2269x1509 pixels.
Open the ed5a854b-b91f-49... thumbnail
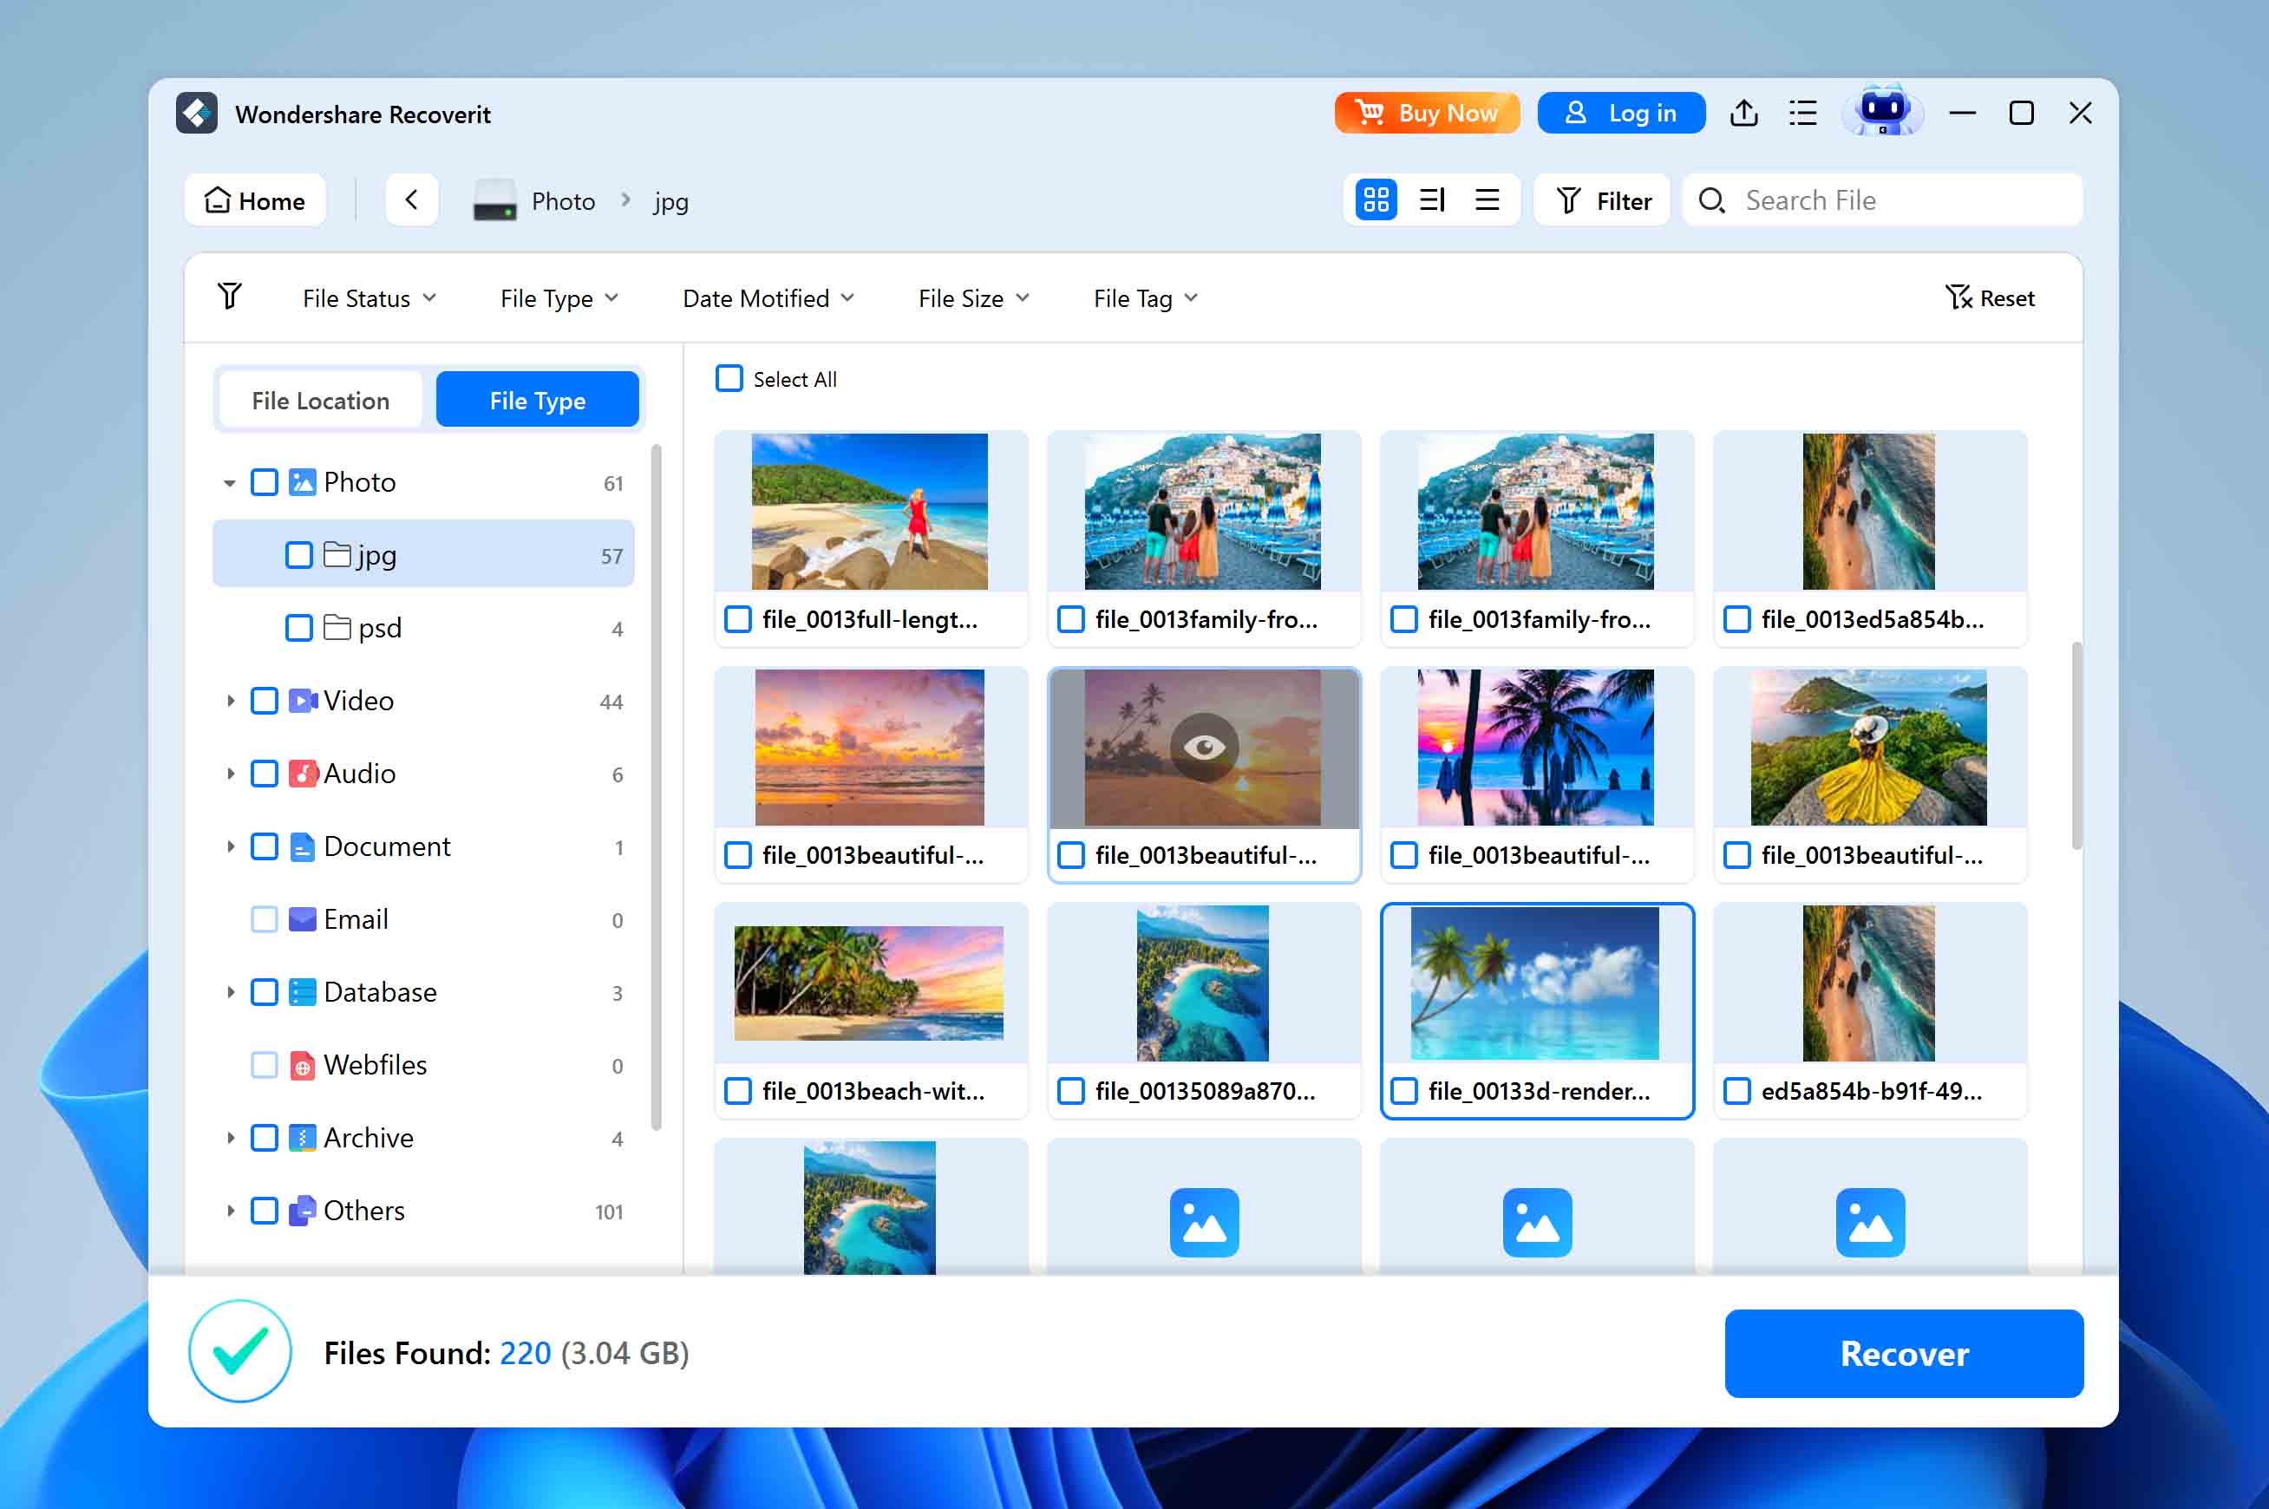(1868, 983)
